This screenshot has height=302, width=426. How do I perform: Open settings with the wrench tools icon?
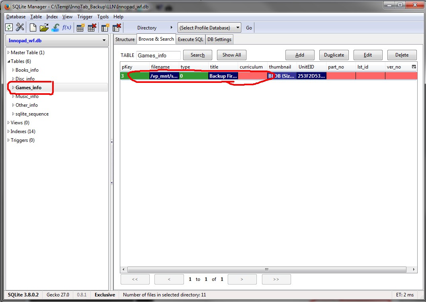point(20,27)
